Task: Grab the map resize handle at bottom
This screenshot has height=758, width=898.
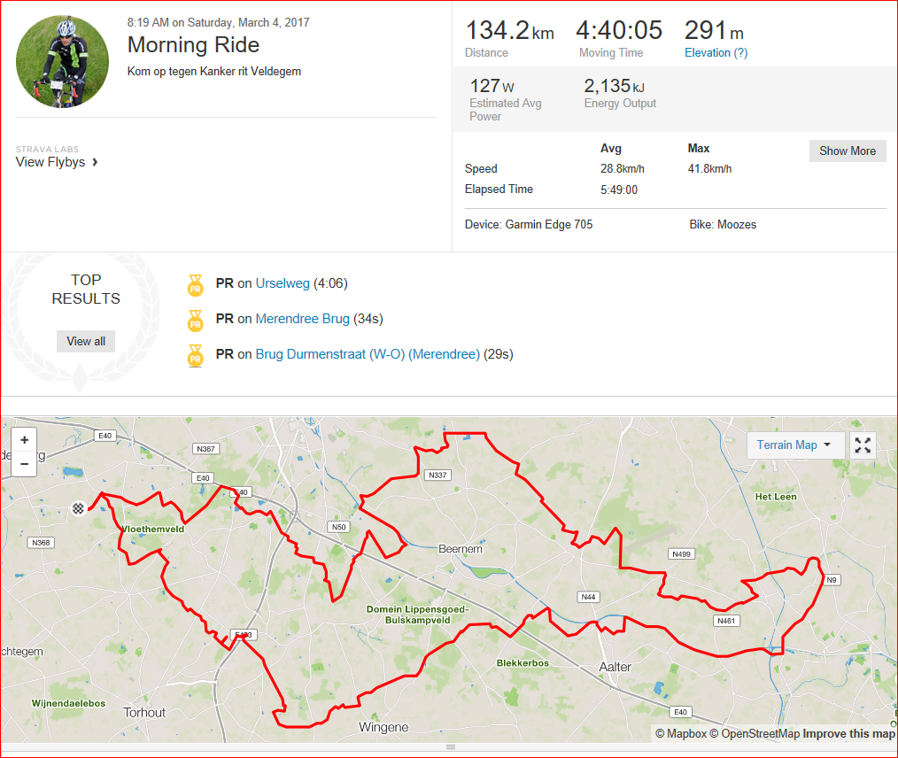Action: click(x=451, y=747)
